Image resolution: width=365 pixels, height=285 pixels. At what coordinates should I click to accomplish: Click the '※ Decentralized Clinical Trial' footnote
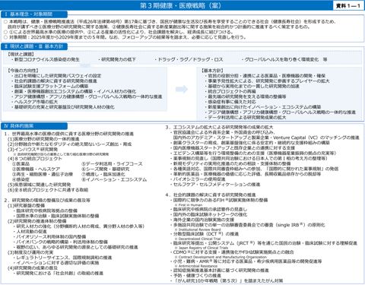(x=198, y=239)
